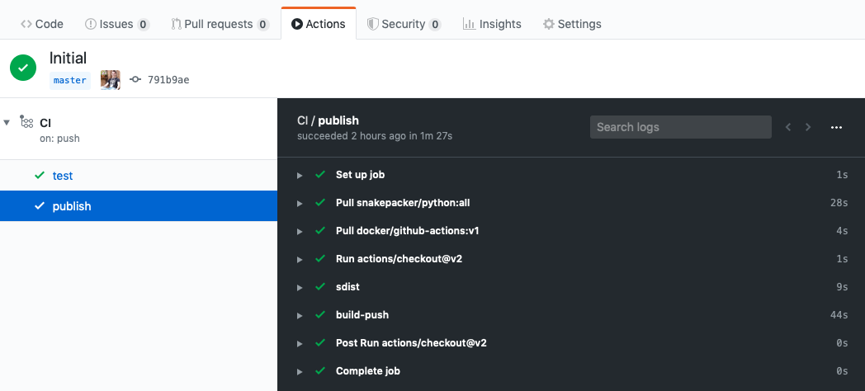Open the three-dot log options menu
This screenshot has height=391, width=865.
[836, 127]
